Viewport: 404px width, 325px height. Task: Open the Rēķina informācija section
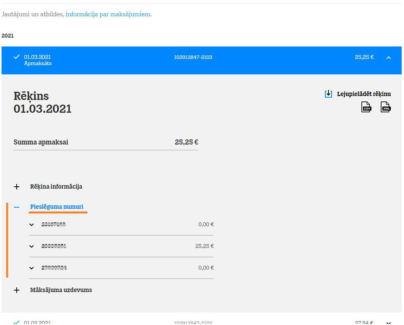[x=56, y=187]
